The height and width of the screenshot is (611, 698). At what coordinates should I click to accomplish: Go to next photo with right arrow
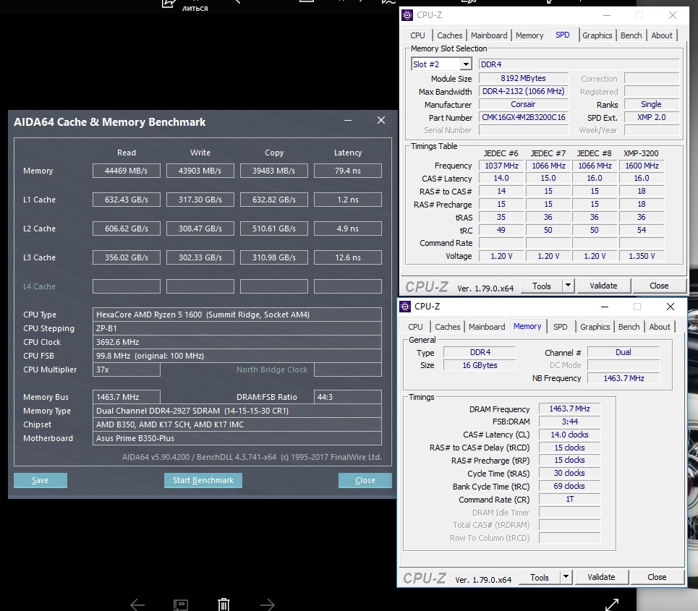click(267, 604)
